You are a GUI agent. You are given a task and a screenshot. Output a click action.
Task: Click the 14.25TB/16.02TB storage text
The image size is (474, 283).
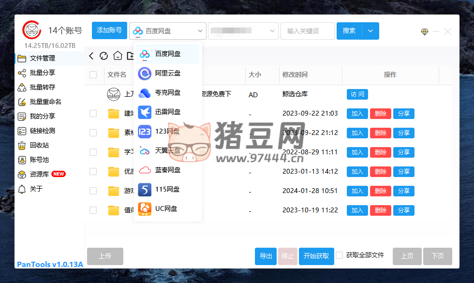[x=50, y=45]
